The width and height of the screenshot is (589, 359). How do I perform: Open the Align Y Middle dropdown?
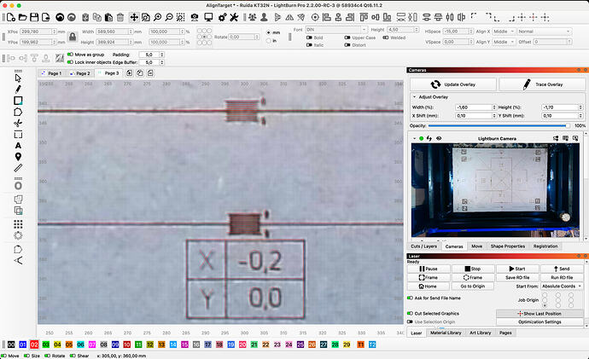tap(504, 42)
